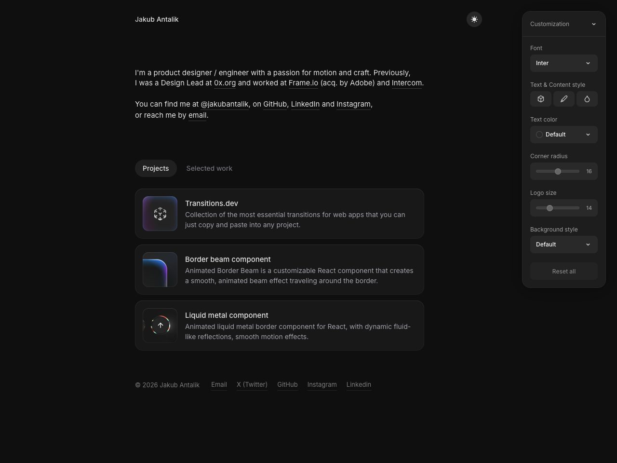Screen dimensions: 617x463
Task: Click the Border beam component title
Action: click(x=228, y=259)
